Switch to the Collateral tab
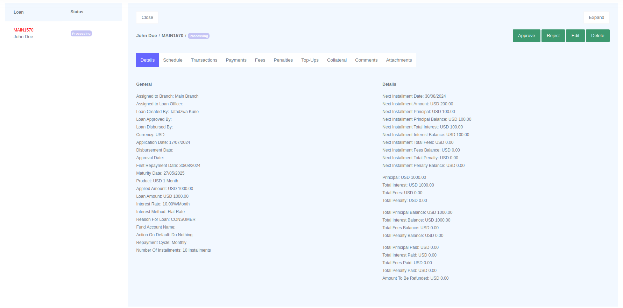 [x=337, y=60]
